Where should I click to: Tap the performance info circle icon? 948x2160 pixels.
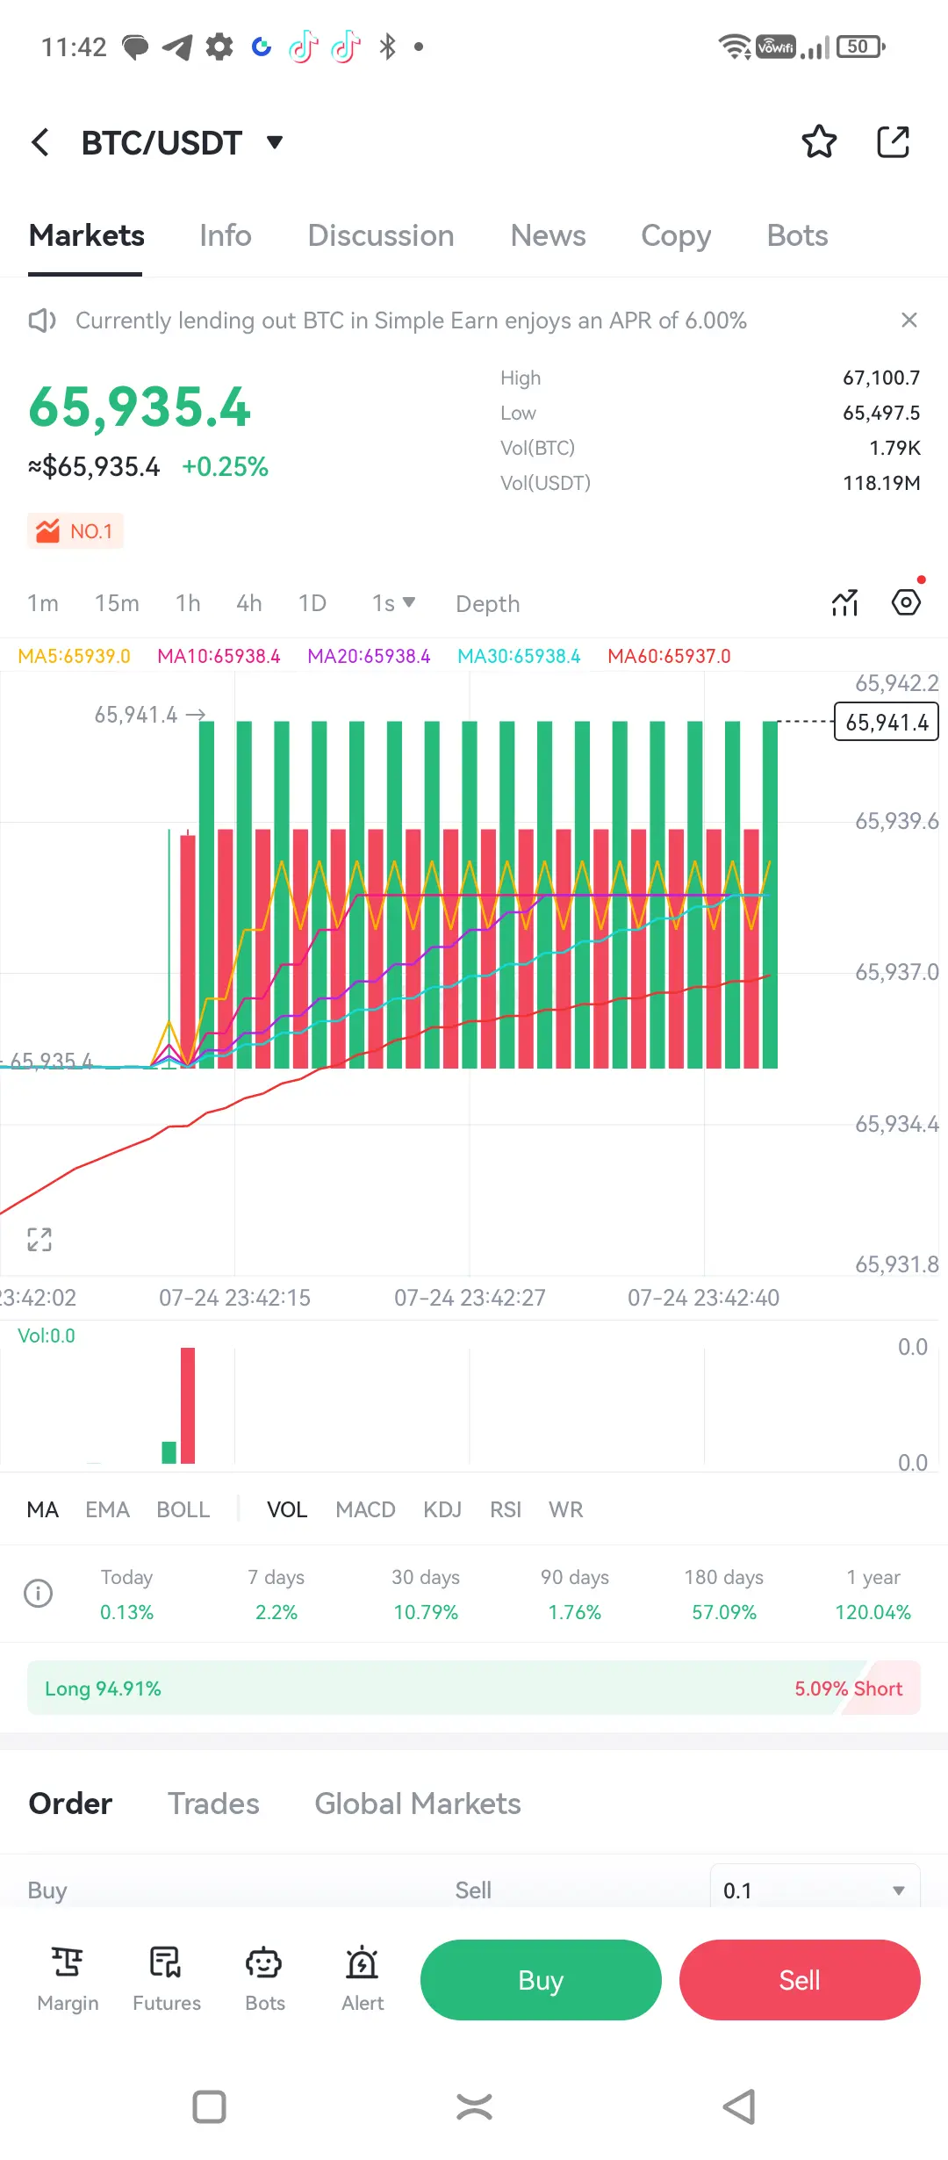pyautogui.click(x=39, y=1593)
